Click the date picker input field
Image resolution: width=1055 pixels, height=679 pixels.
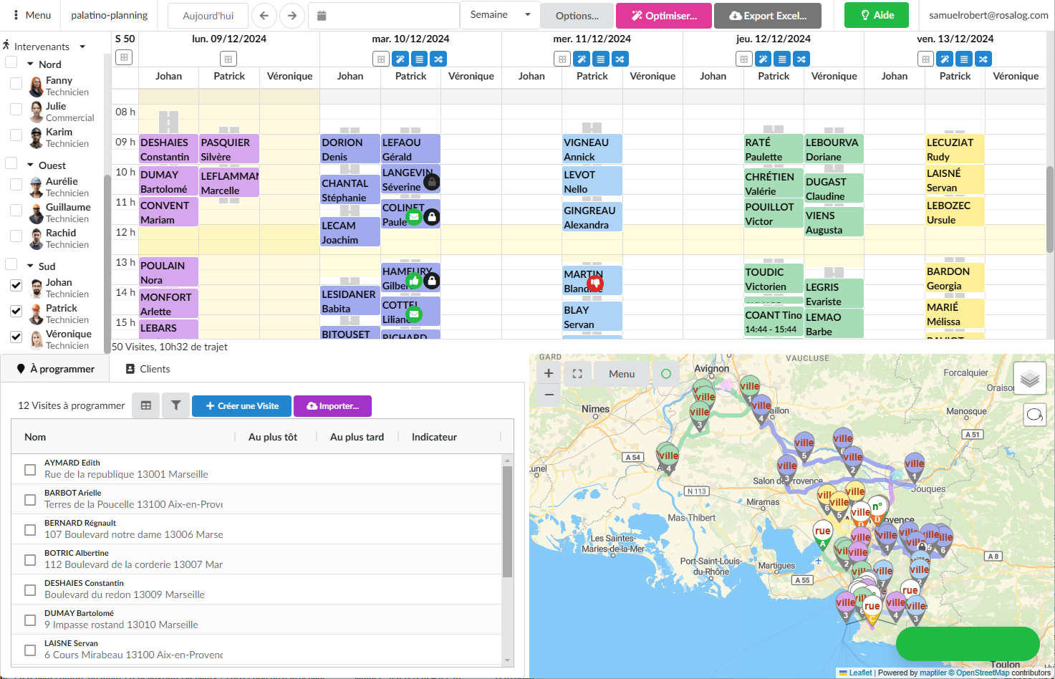tap(384, 16)
